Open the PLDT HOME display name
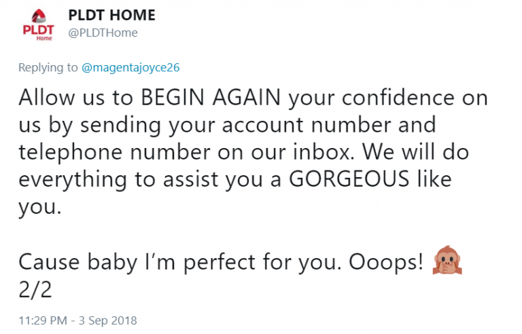The width and height of the screenshot is (522, 334). pyautogui.click(x=112, y=16)
